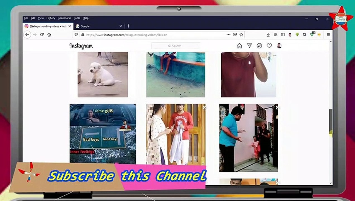This screenshot has width=355, height=201.
Task: Open the browser home page button
Action: click(x=49, y=35)
